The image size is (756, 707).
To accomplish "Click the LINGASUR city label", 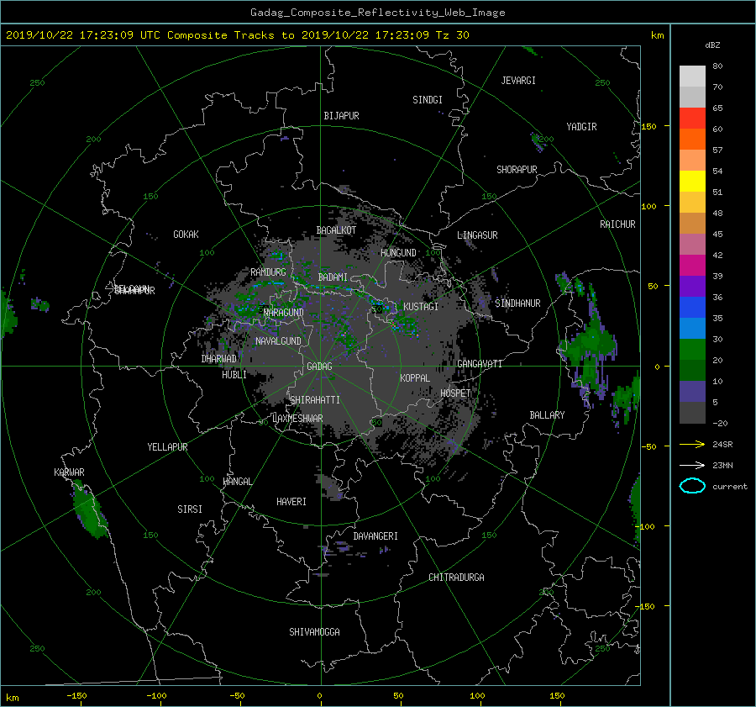I will (477, 235).
